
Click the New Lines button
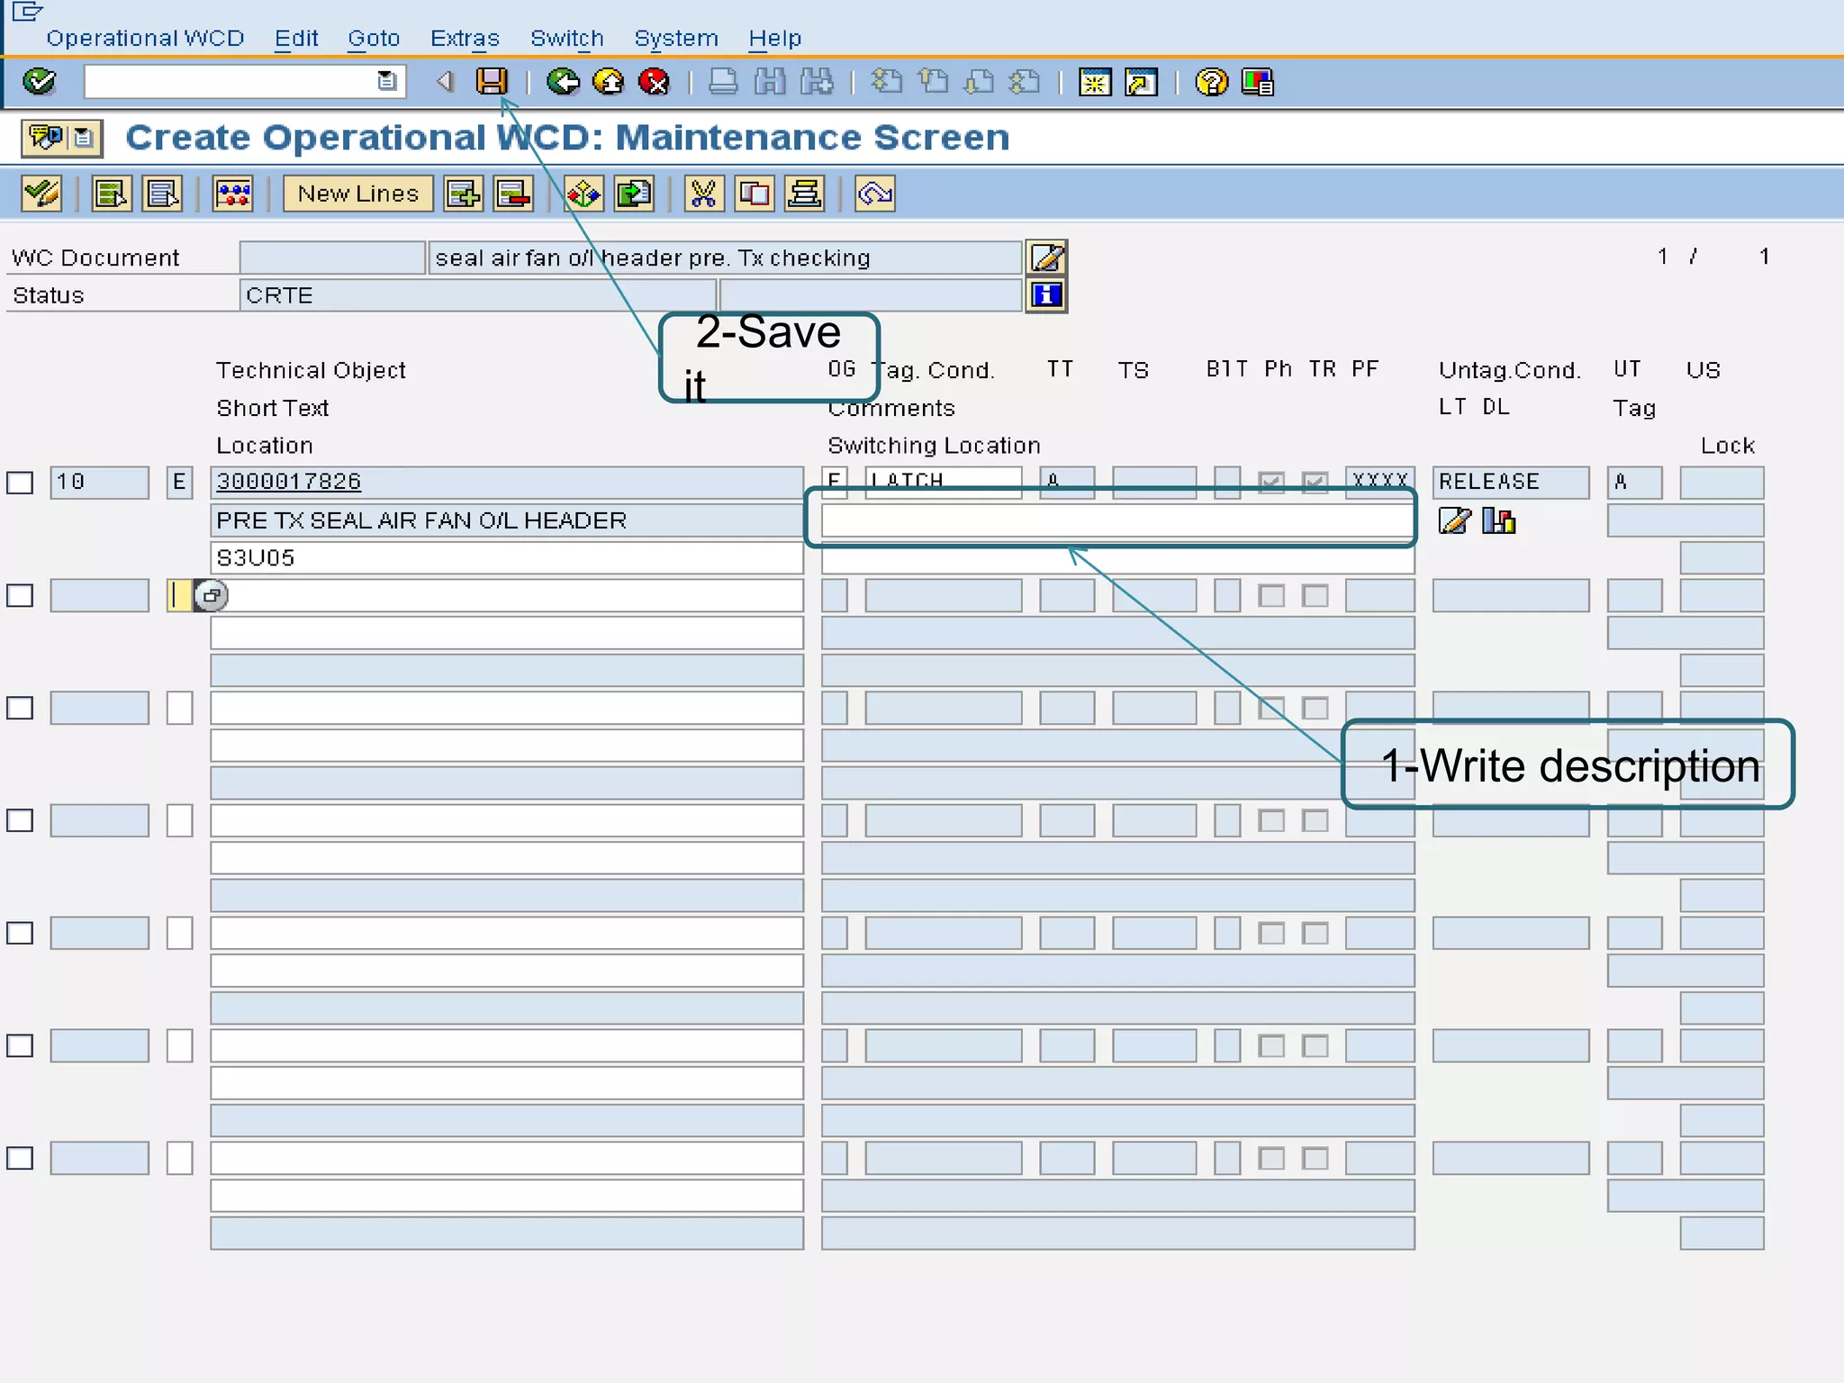pos(357,194)
